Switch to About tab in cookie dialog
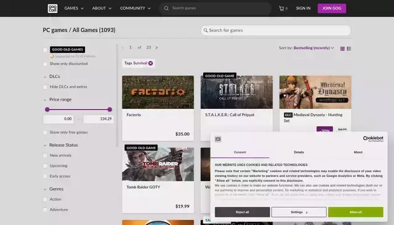This screenshot has height=225, width=394. click(x=358, y=152)
